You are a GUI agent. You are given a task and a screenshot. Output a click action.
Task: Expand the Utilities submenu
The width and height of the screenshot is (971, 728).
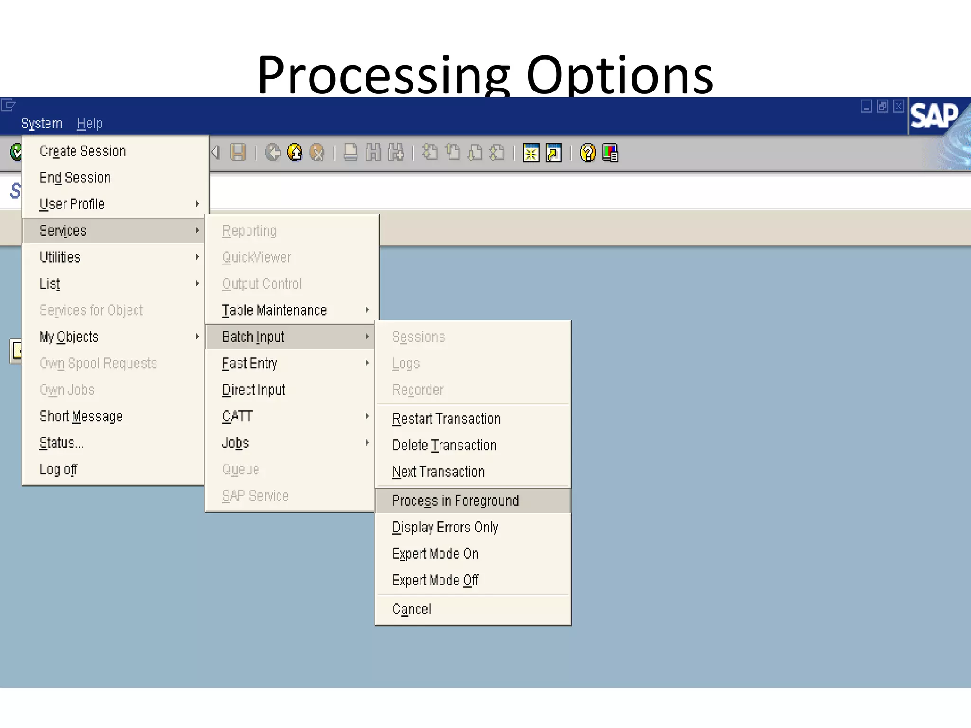(114, 257)
